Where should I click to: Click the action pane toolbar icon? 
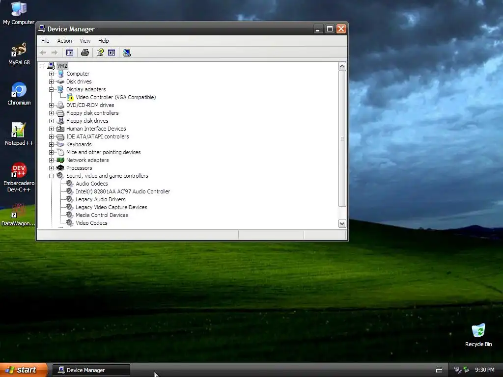click(x=112, y=53)
